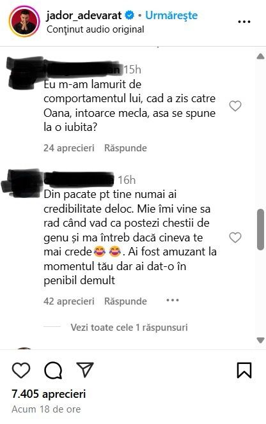Like the comment about credibilitate
This screenshot has width=266, height=424.
(235, 238)
